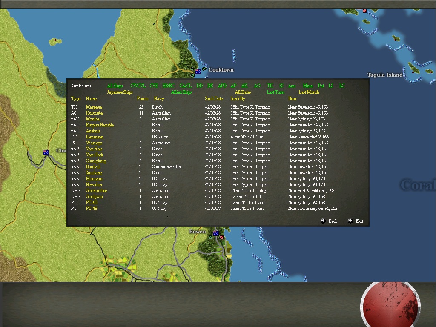Show only SS sunk ships
This screenshot has width=436, height=327.
click(281, 86)
